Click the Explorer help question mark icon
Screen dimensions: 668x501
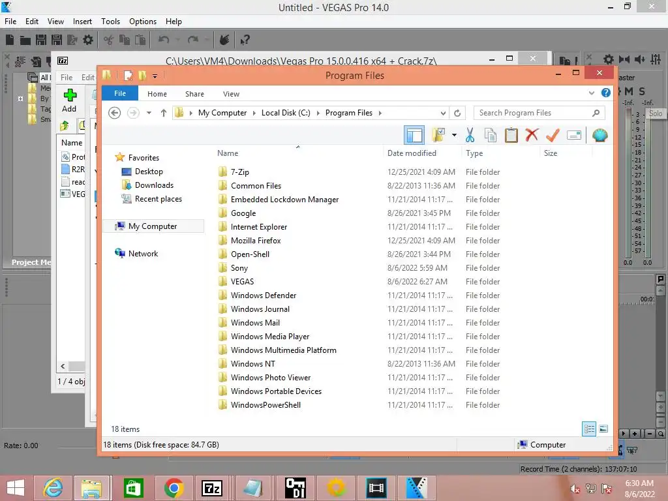(605, 93)
